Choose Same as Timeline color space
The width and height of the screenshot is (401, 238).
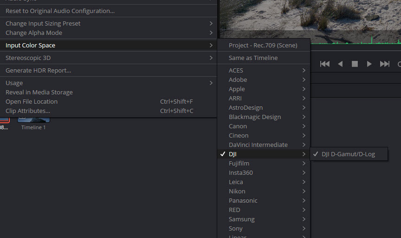(264, 58)
